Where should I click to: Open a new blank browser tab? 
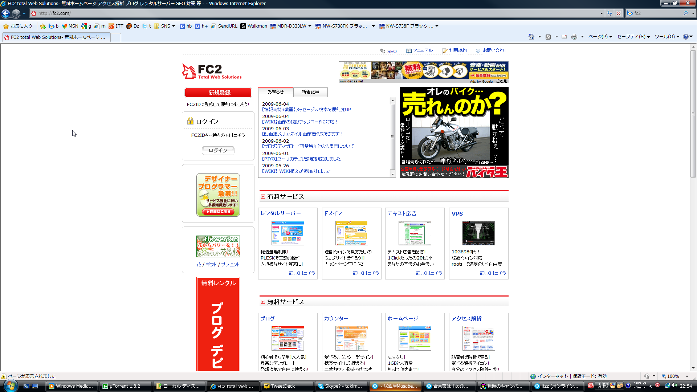[x=115, y=37]
